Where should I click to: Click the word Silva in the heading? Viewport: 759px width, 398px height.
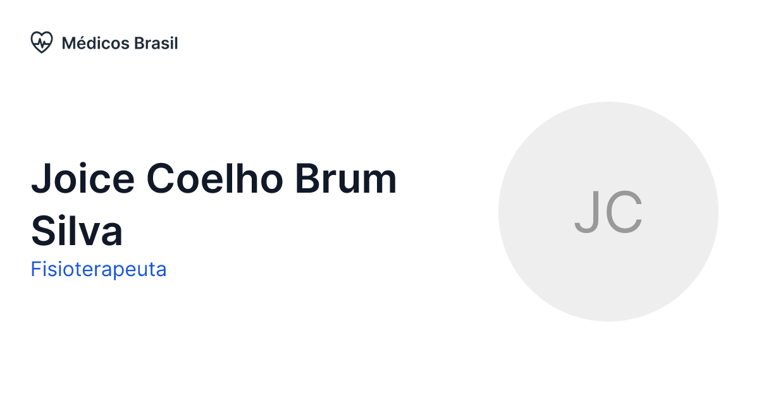click(77, 231)
